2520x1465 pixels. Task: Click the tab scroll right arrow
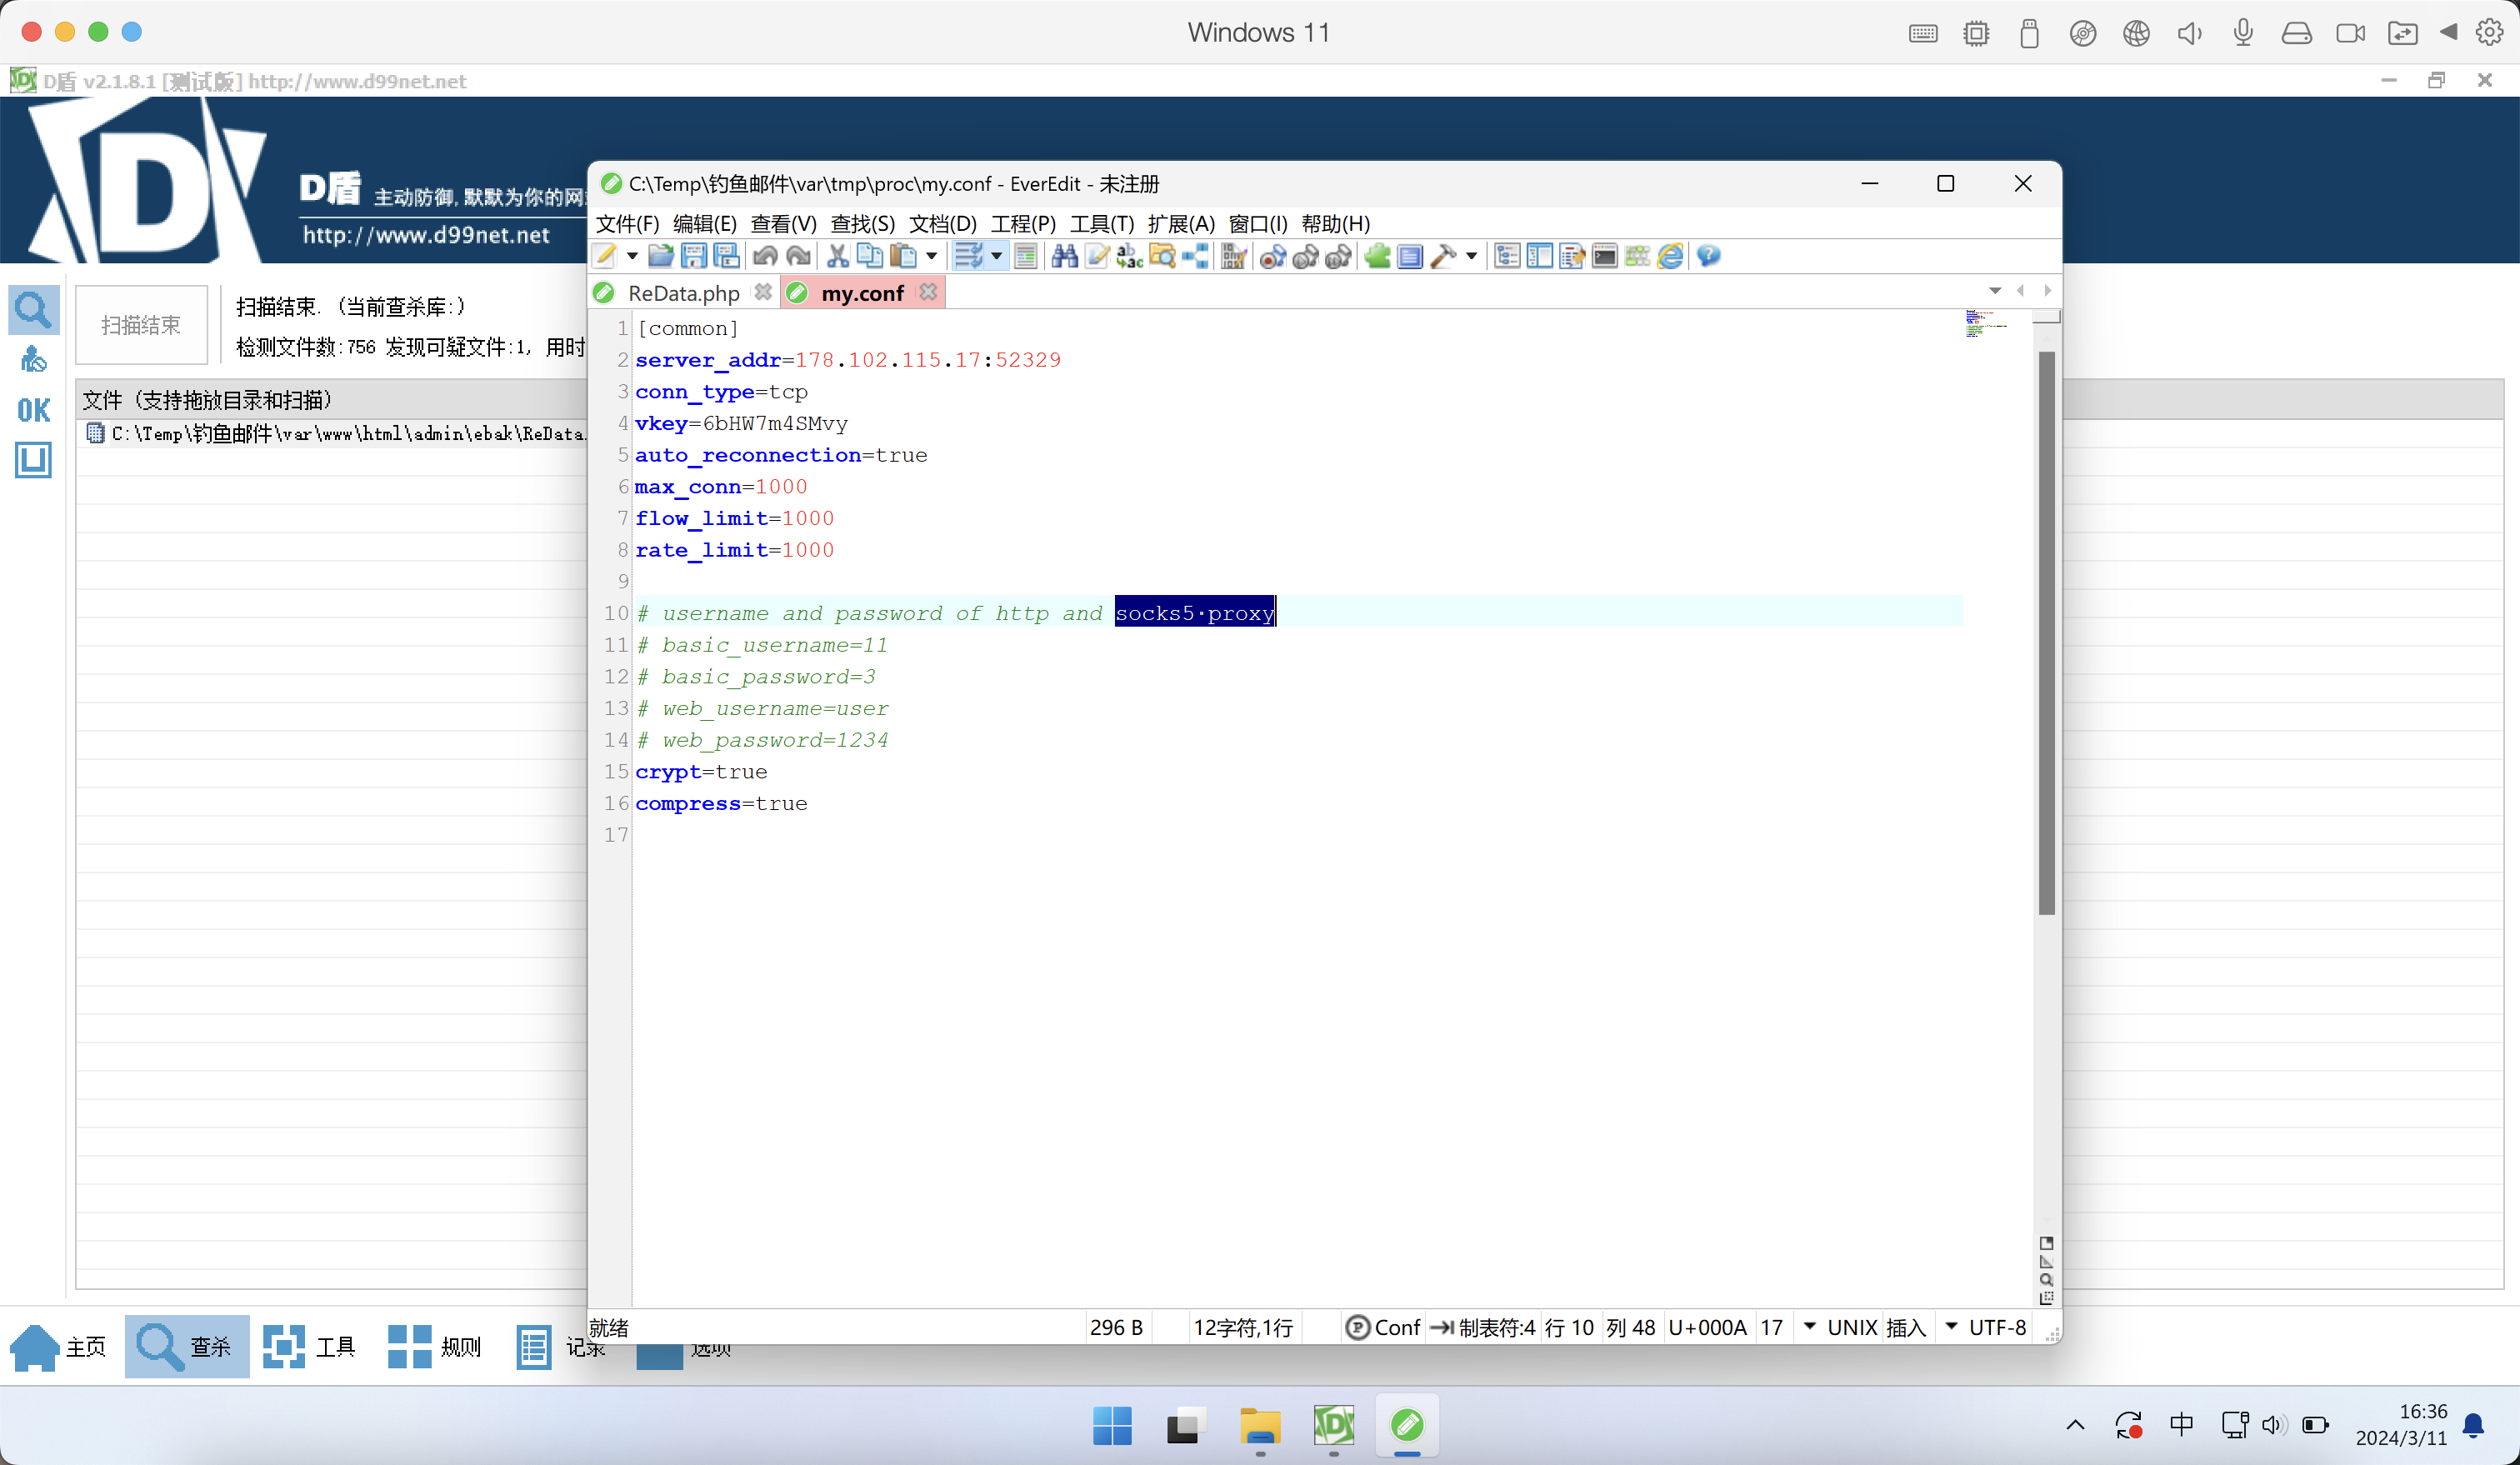(x=2047, y=291)
